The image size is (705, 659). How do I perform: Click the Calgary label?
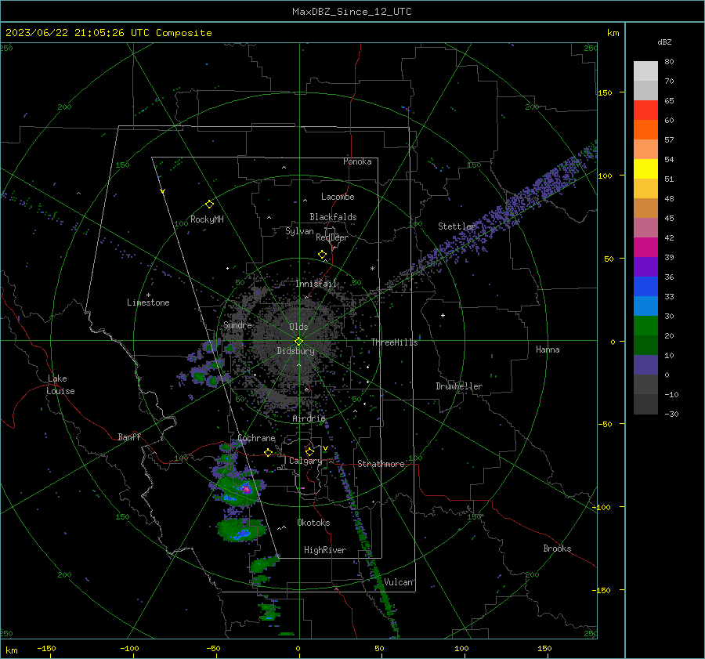305,461
